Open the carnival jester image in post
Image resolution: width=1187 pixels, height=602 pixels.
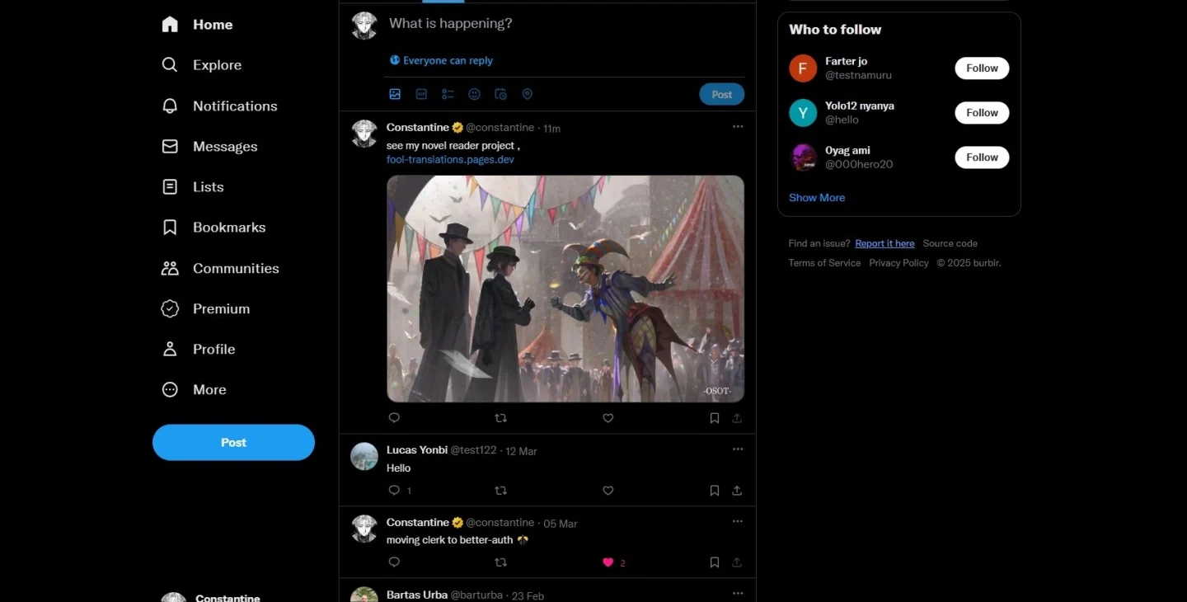[565, 289]
